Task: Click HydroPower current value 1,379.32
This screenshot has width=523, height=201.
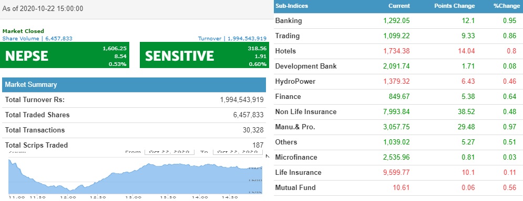Action: (396, 82)
